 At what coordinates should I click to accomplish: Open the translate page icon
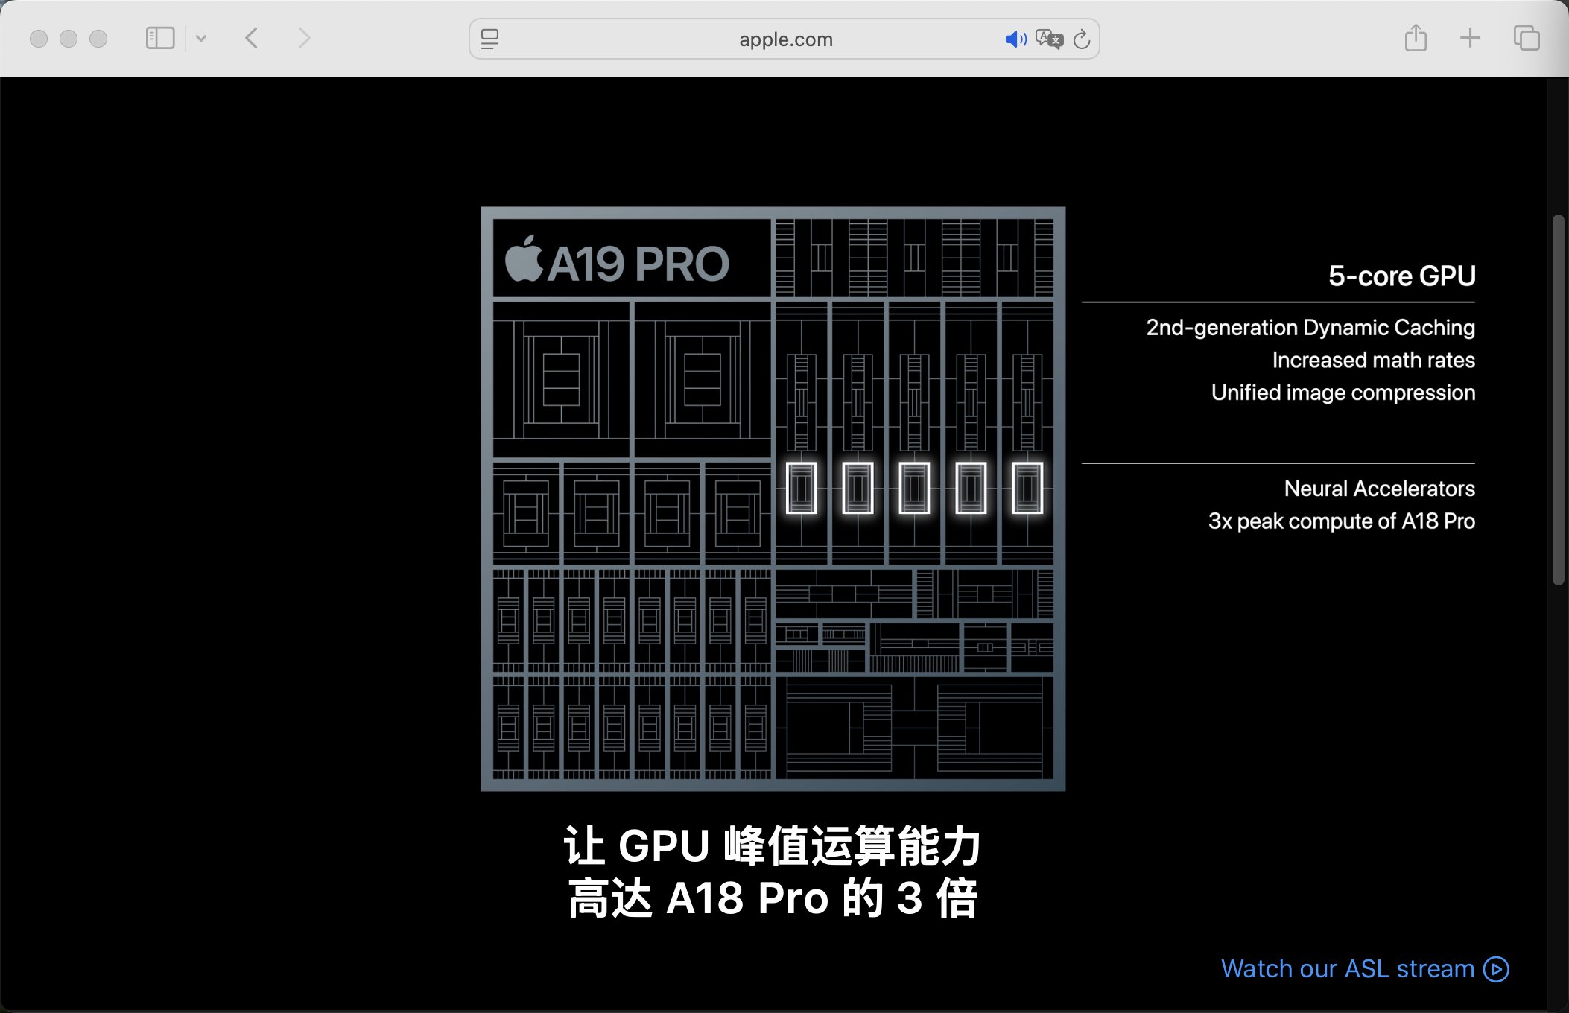1049,39
